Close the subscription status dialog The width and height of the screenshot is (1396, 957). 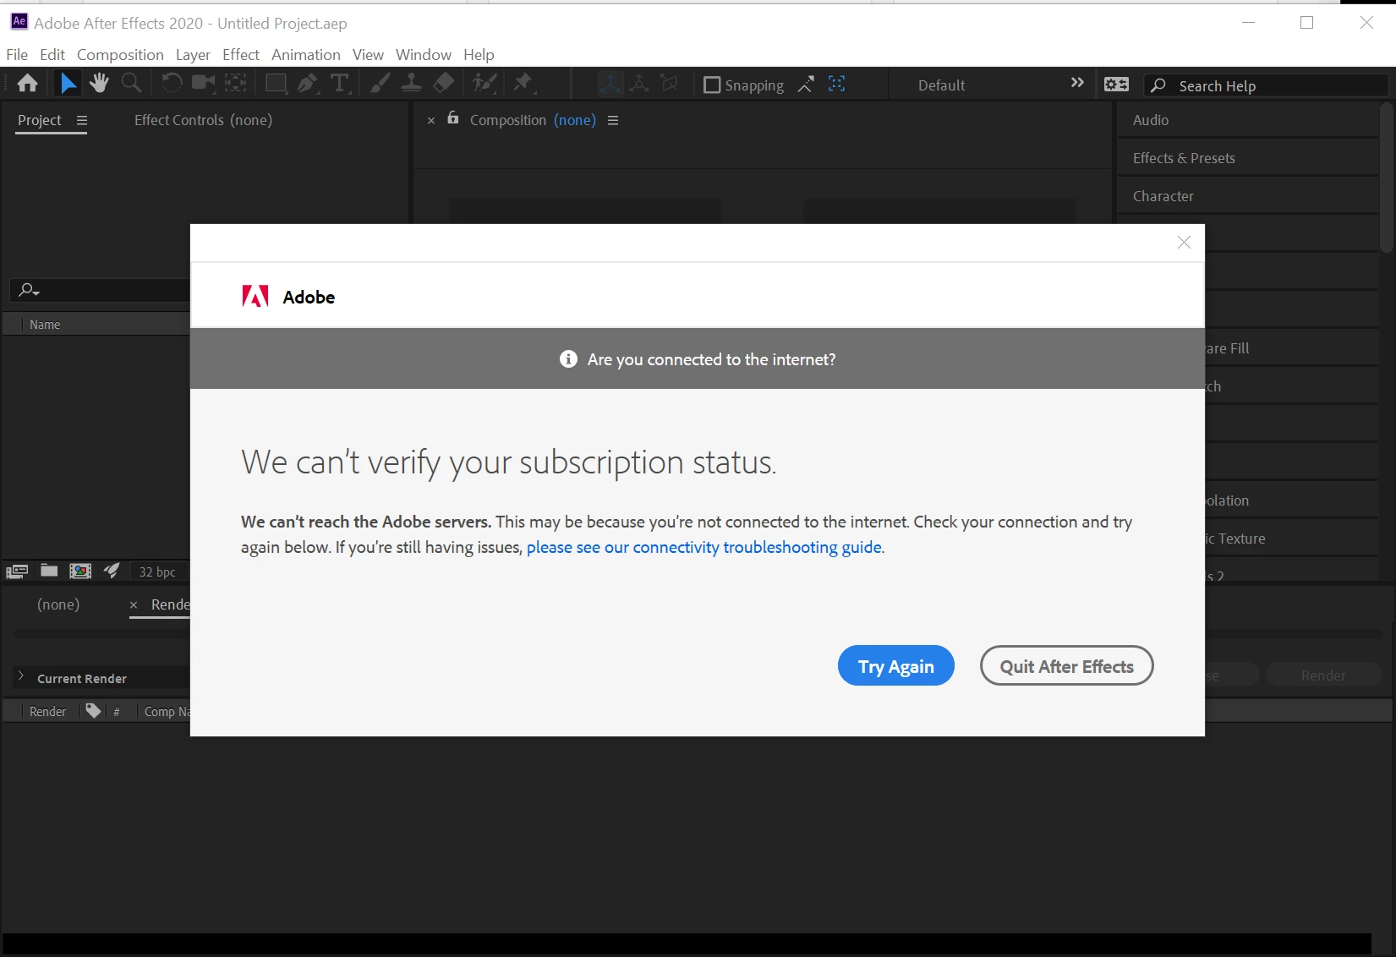pos(1184,243)
